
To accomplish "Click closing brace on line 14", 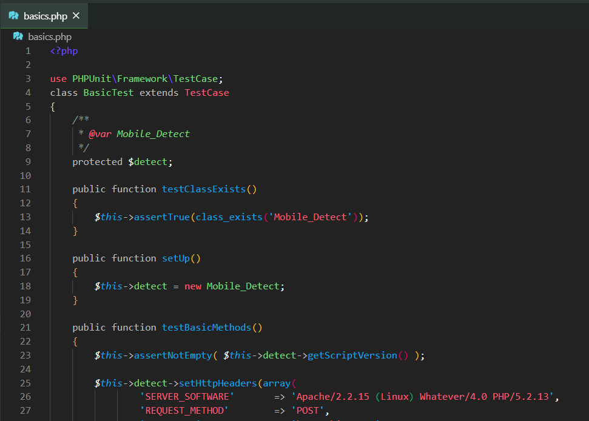I will [x=75, y=231].
